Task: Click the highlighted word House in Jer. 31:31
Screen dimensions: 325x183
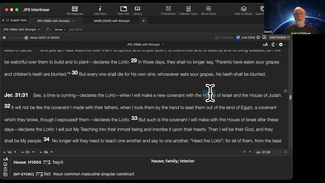Action: (x=209, y=95)
